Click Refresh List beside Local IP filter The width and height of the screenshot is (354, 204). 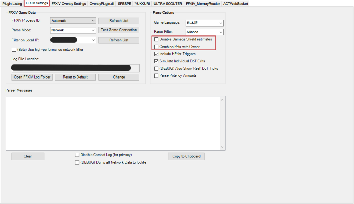(x=119, y=40)
